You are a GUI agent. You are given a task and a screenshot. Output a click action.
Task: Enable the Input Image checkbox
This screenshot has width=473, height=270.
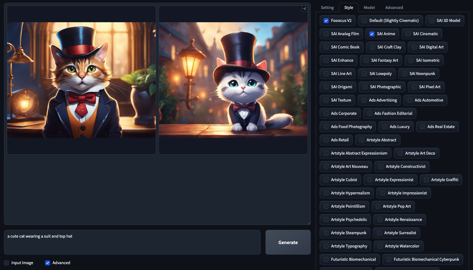click(6, 263)
